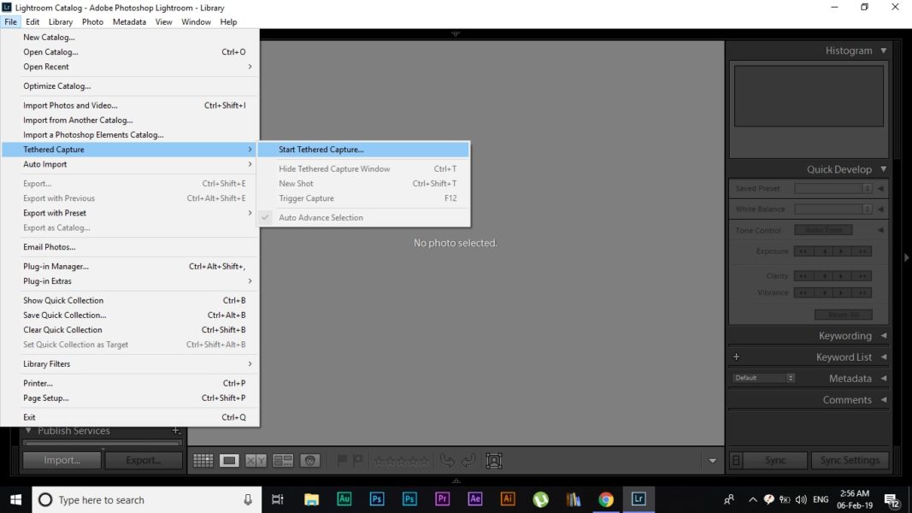Open Adobe Audition from taskbar
912x513 pixels.
point(344,499)
